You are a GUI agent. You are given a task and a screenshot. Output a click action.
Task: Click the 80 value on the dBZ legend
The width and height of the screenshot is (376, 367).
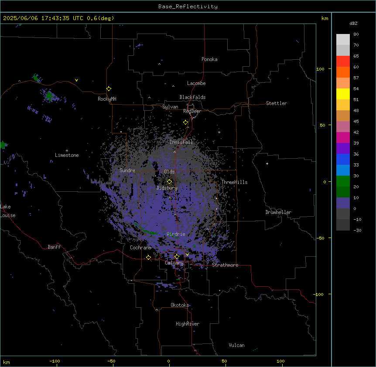tap(356, 34)
